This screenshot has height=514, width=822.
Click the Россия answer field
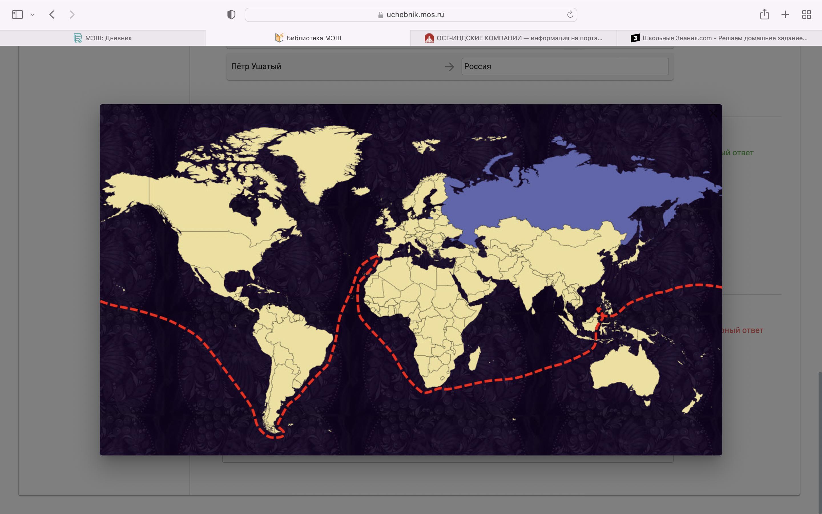(x=565, y=67)
